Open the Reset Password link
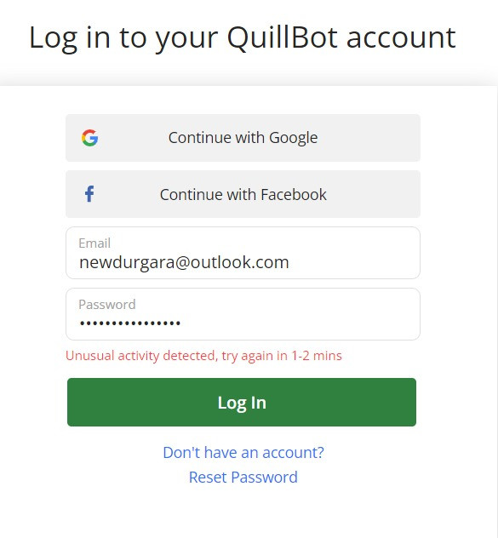The width and height of the screenshot is (498, 538). tap(243, 478)
